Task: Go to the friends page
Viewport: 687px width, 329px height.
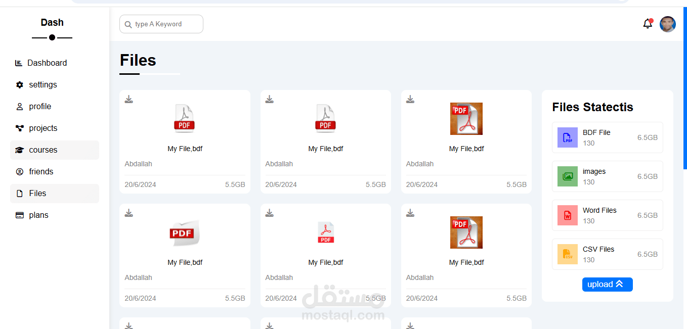Action: click(55, 172)
